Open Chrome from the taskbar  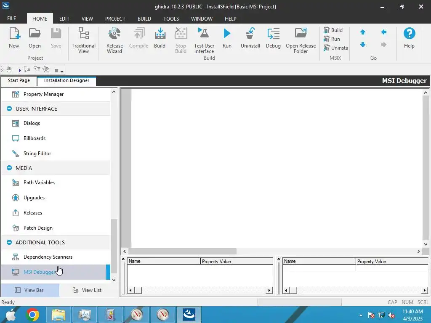(x=32, y=315)
